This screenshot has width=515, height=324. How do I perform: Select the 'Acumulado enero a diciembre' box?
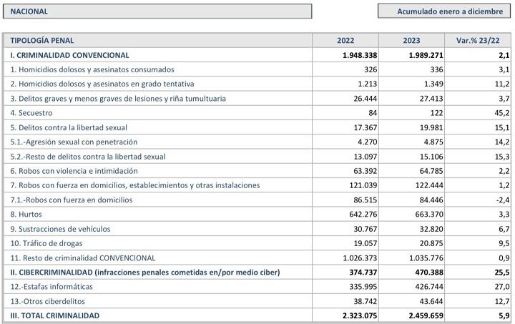point(444,11)
